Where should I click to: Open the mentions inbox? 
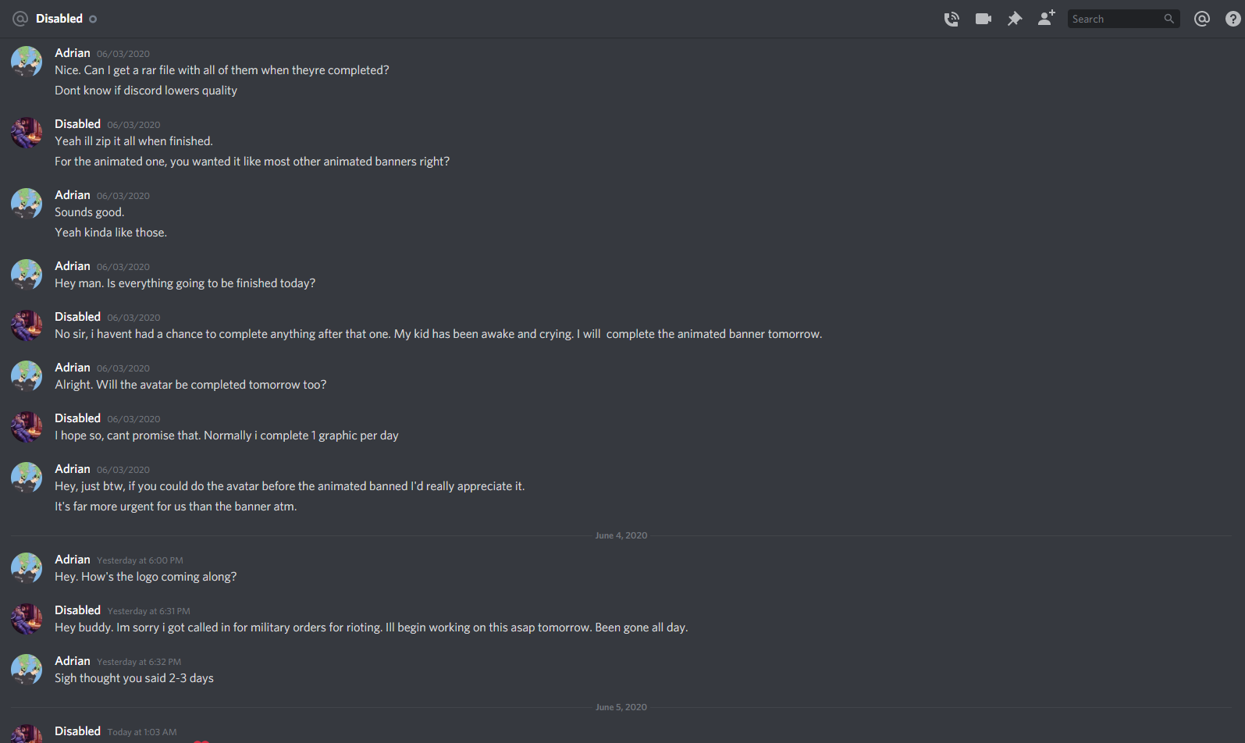pyautogui.click(x=1202, y=19)
